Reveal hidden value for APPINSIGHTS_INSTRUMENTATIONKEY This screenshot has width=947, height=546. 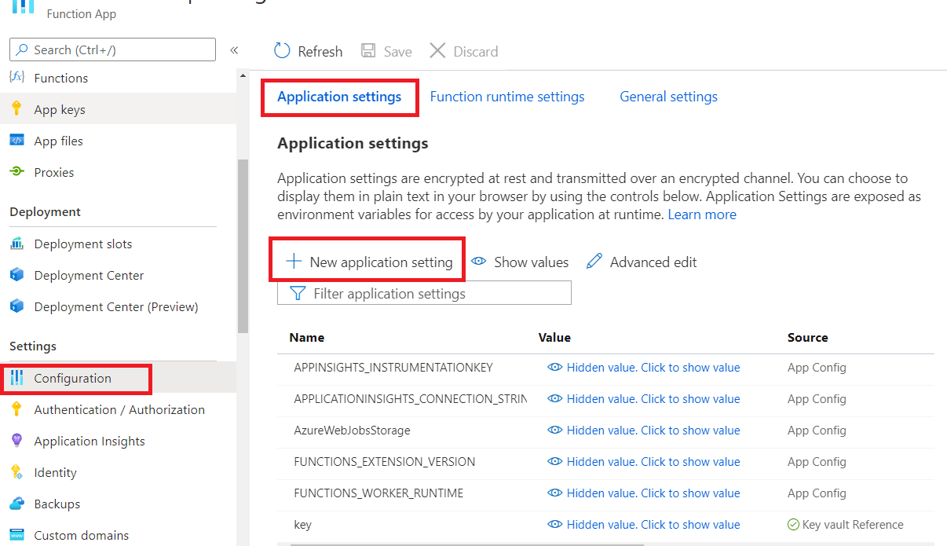pyautogui.click(x=644, y=368)
